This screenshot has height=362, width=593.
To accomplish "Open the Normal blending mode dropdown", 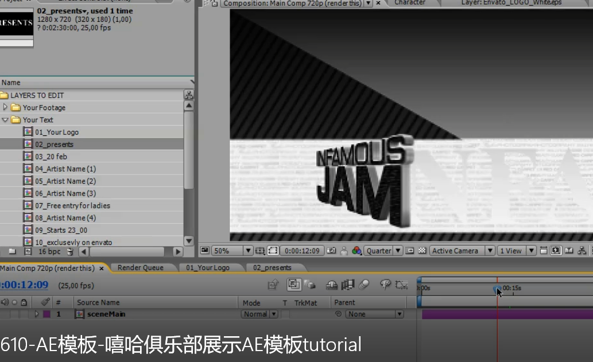I will coord(259,314).
